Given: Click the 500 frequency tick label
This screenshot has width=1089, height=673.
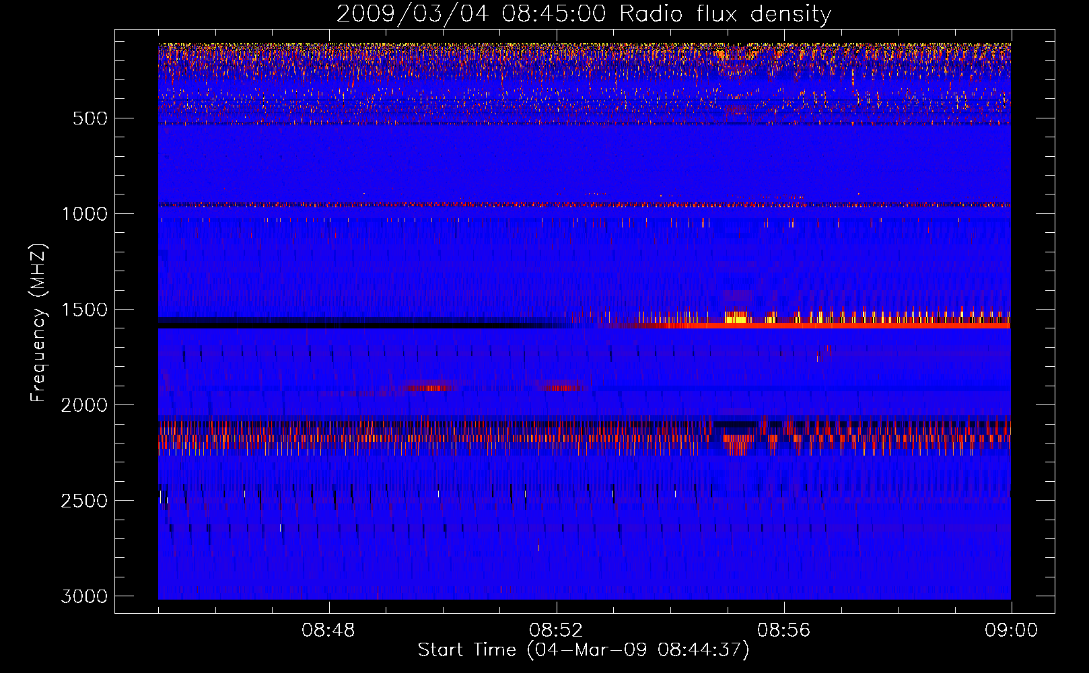Looking at the screenshot, I should click(90, 118).
